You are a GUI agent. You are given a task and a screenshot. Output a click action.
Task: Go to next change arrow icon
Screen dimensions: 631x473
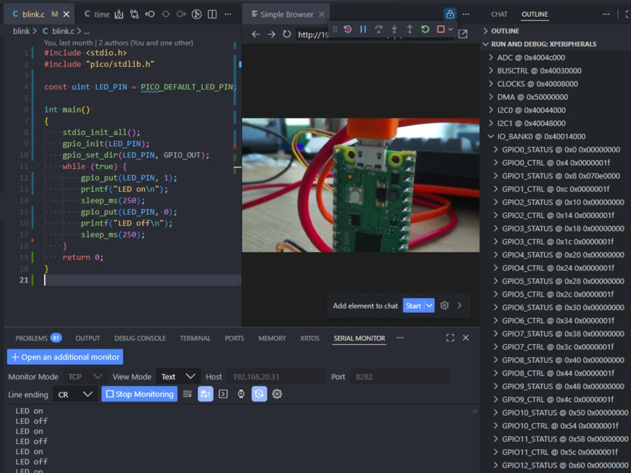point(181,14)
